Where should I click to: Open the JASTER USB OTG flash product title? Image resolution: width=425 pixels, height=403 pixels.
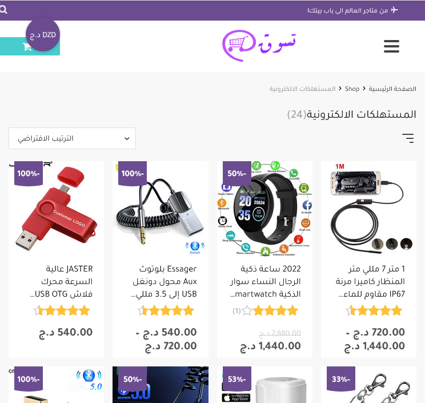pyautogui.click(x=62, y=281)
